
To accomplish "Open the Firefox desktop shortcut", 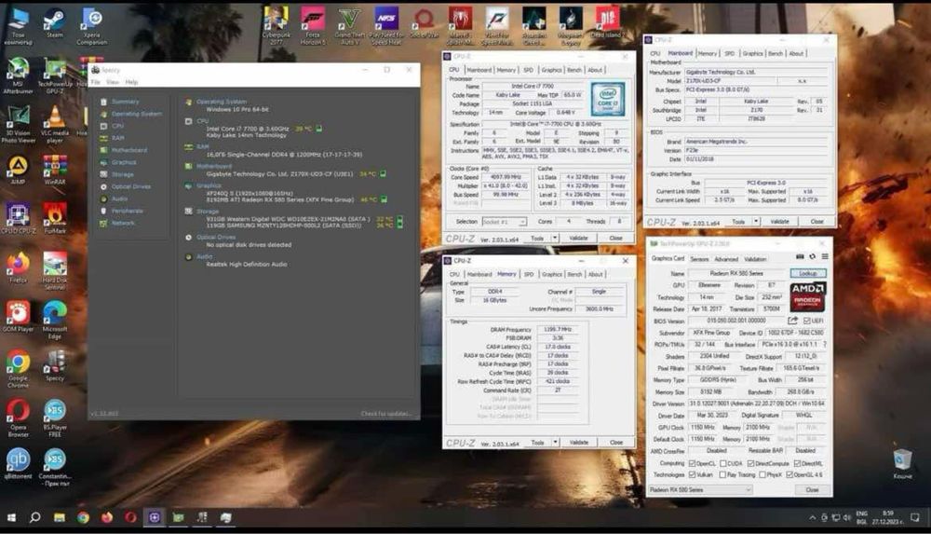I will tap(18, 267).
